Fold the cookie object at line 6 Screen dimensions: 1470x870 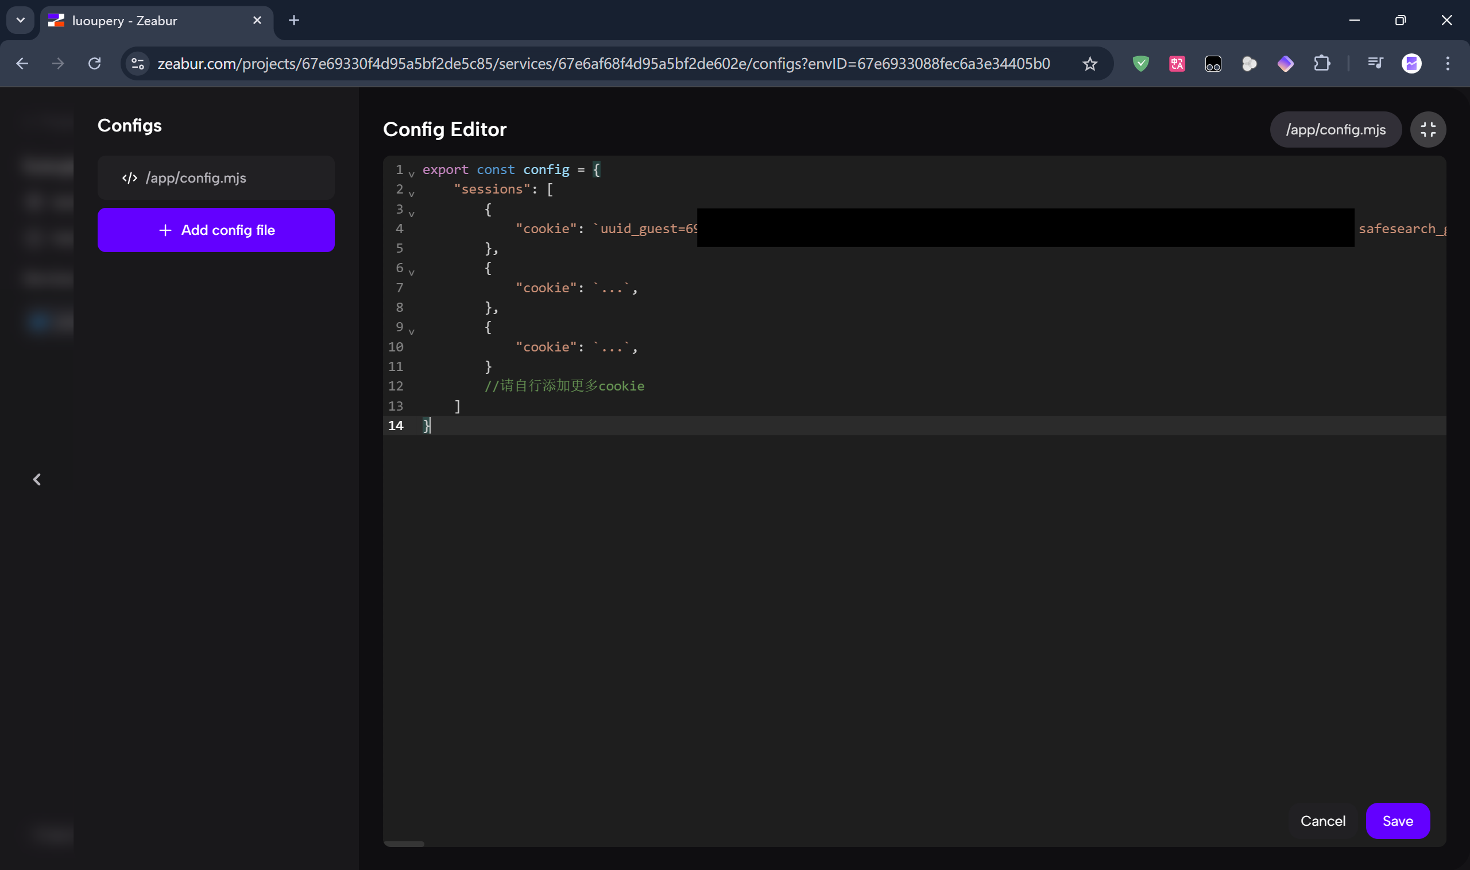pos(412,272)
